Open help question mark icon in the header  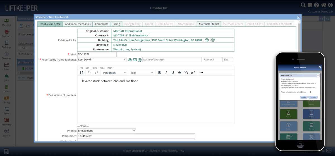(x=316, y=5)
